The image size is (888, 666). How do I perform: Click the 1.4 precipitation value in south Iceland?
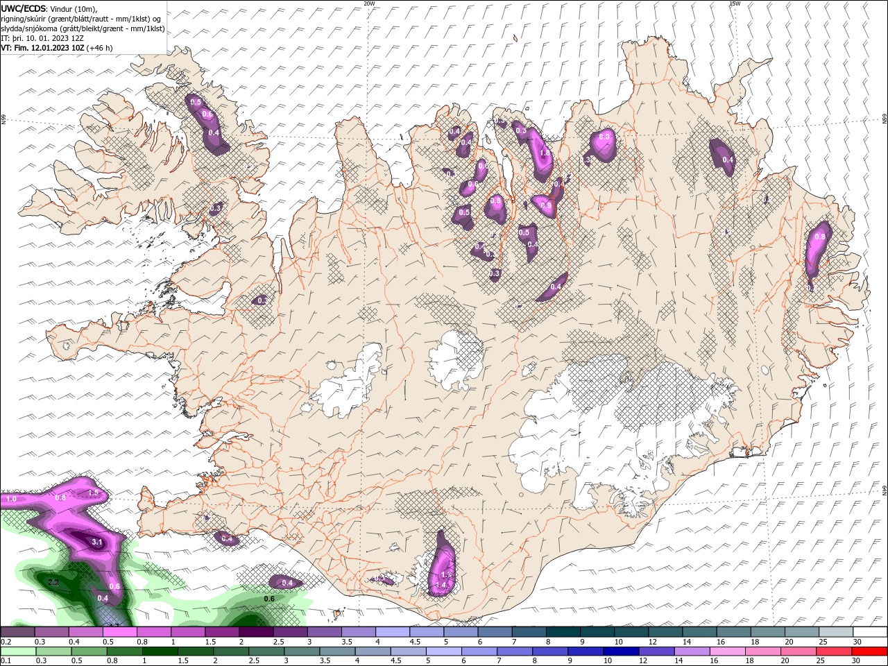(442, 586)
